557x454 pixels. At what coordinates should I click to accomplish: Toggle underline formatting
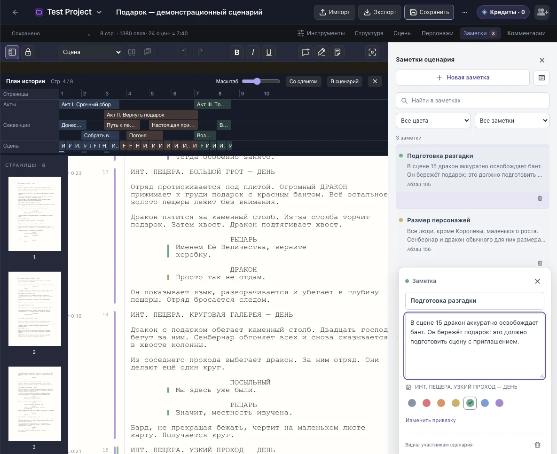click(x=269, y=52)
